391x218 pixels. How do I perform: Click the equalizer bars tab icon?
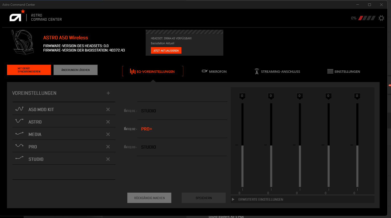coord(132,71)
